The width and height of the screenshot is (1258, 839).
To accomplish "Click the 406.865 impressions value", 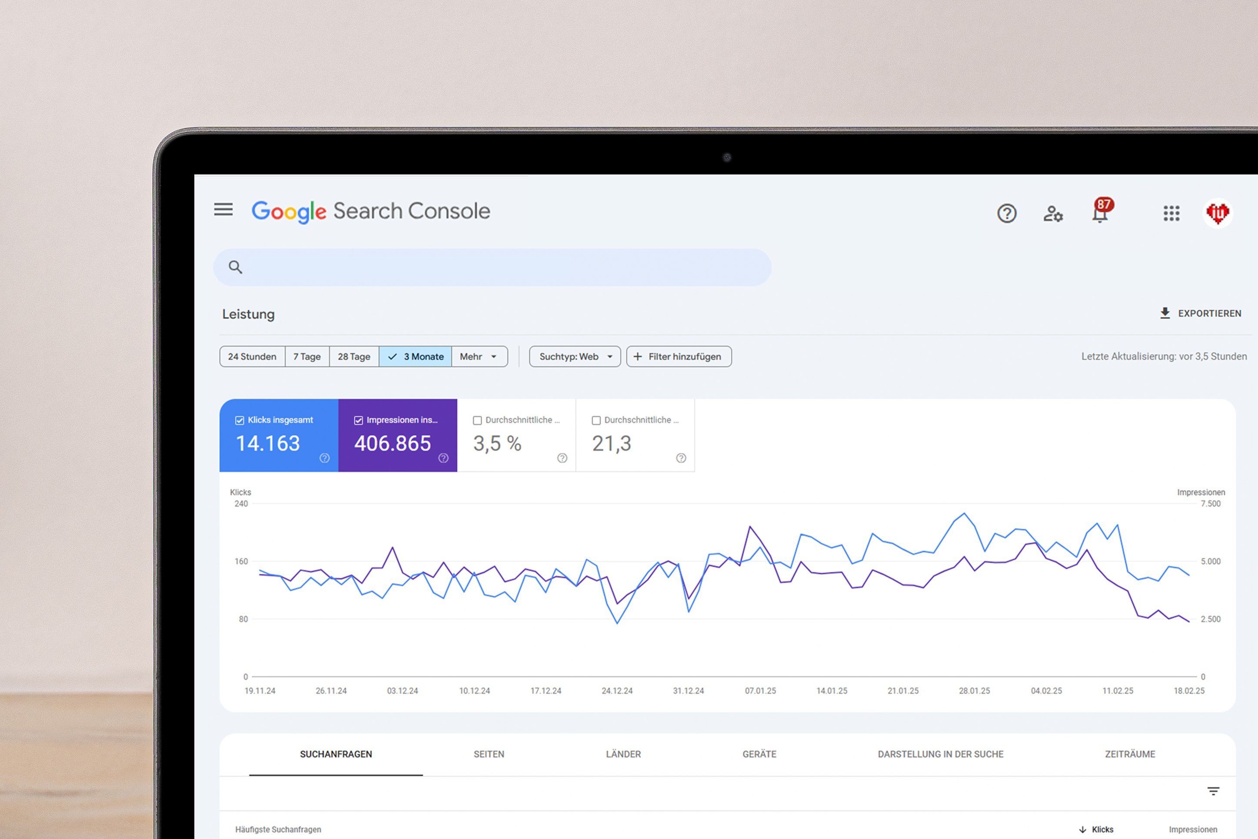I will (393, 443).
